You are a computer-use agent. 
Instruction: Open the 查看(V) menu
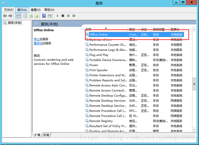point(36,10)
